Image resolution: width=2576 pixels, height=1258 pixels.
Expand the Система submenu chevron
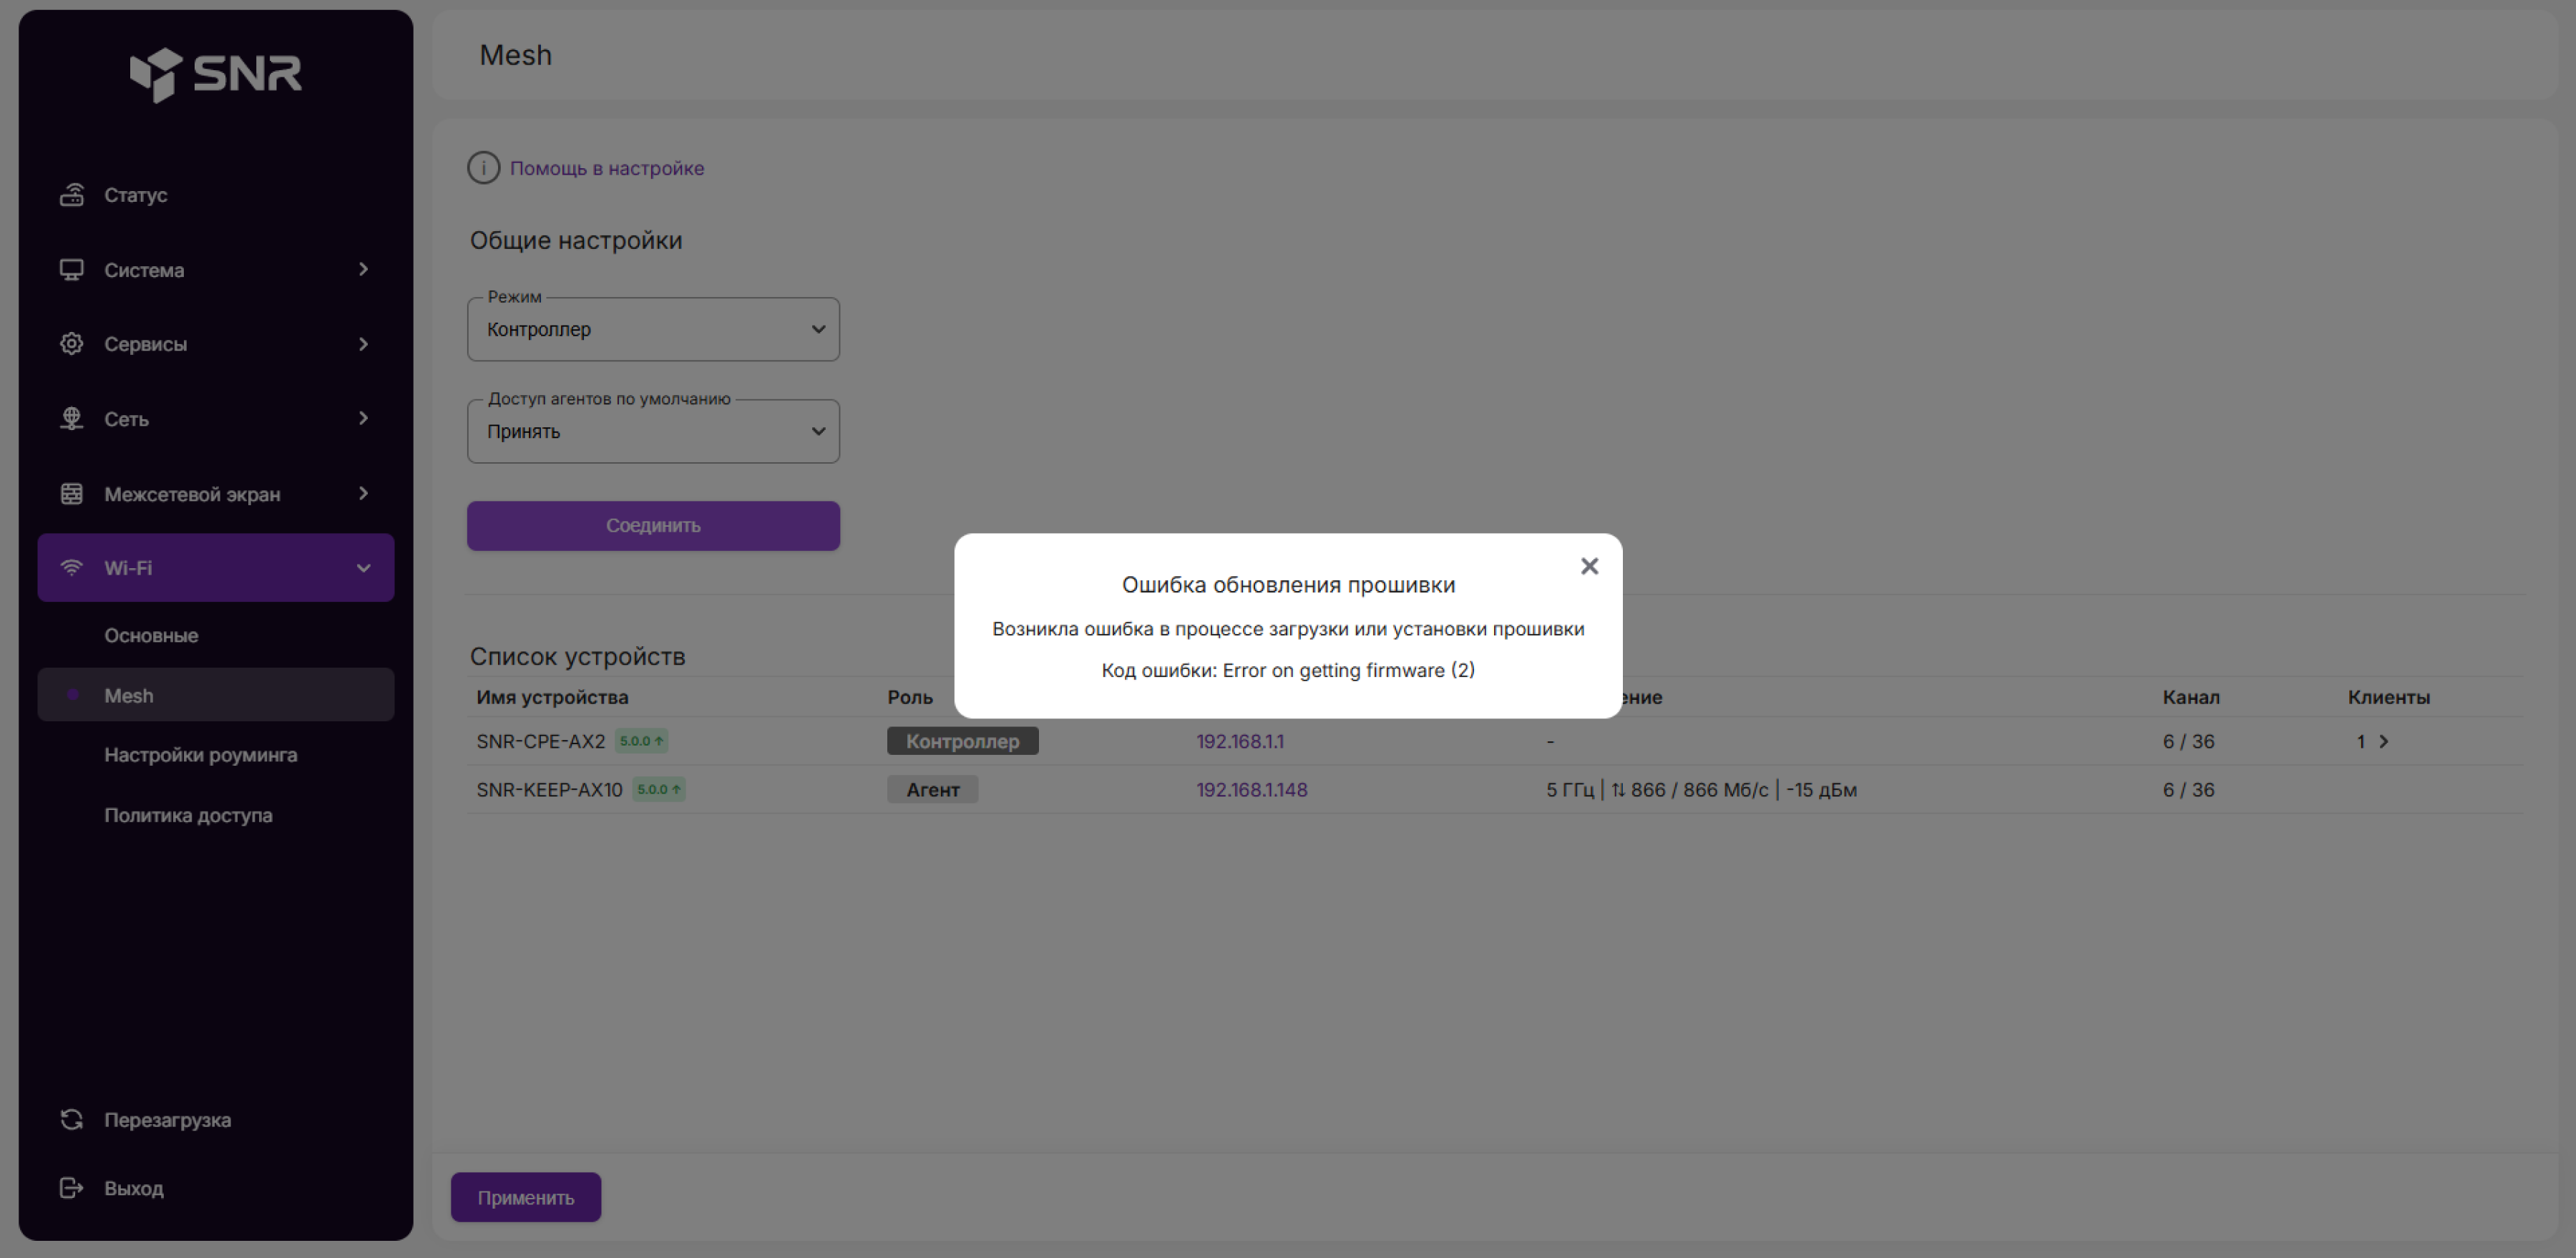(x=364, y=269)
